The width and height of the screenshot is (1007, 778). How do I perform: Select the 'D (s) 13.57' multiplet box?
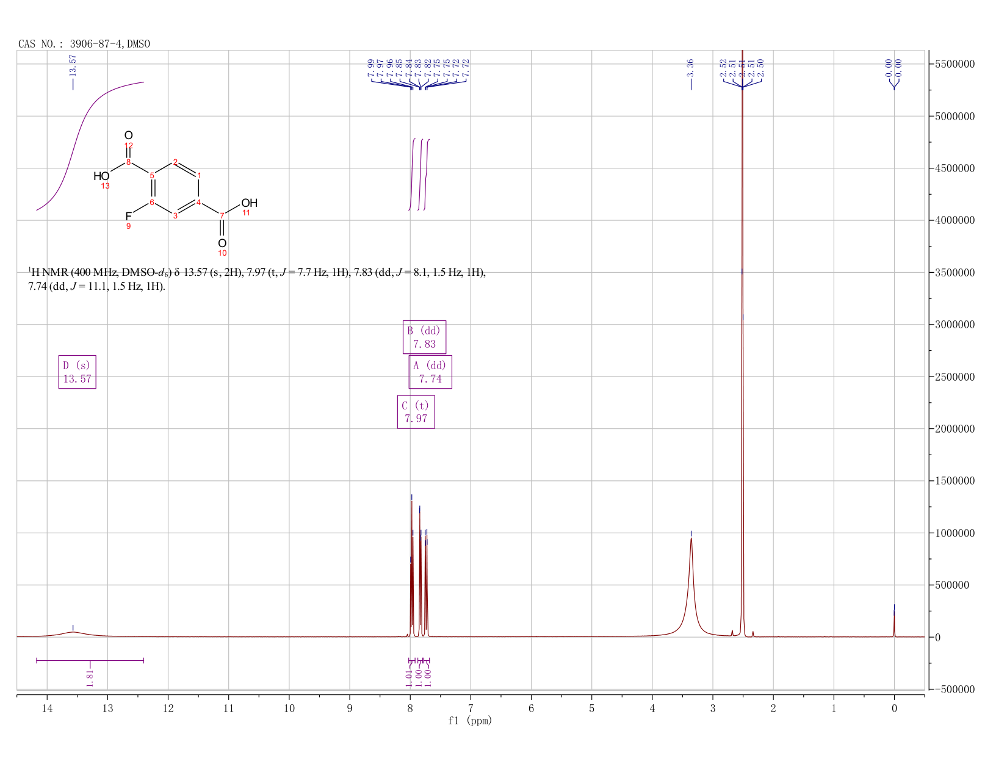[x=78, y=372]
